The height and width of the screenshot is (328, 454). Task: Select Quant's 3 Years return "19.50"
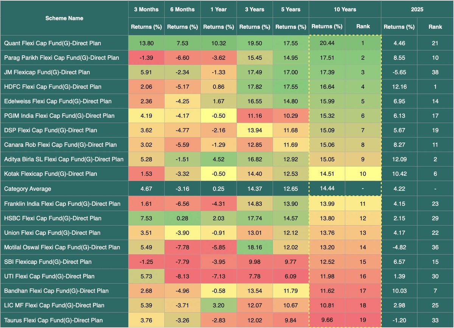pyautogui.click(x=255, y=43)
